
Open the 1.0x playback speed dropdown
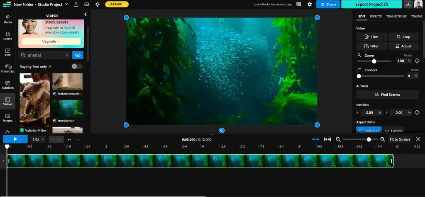(x=38, y=139)
